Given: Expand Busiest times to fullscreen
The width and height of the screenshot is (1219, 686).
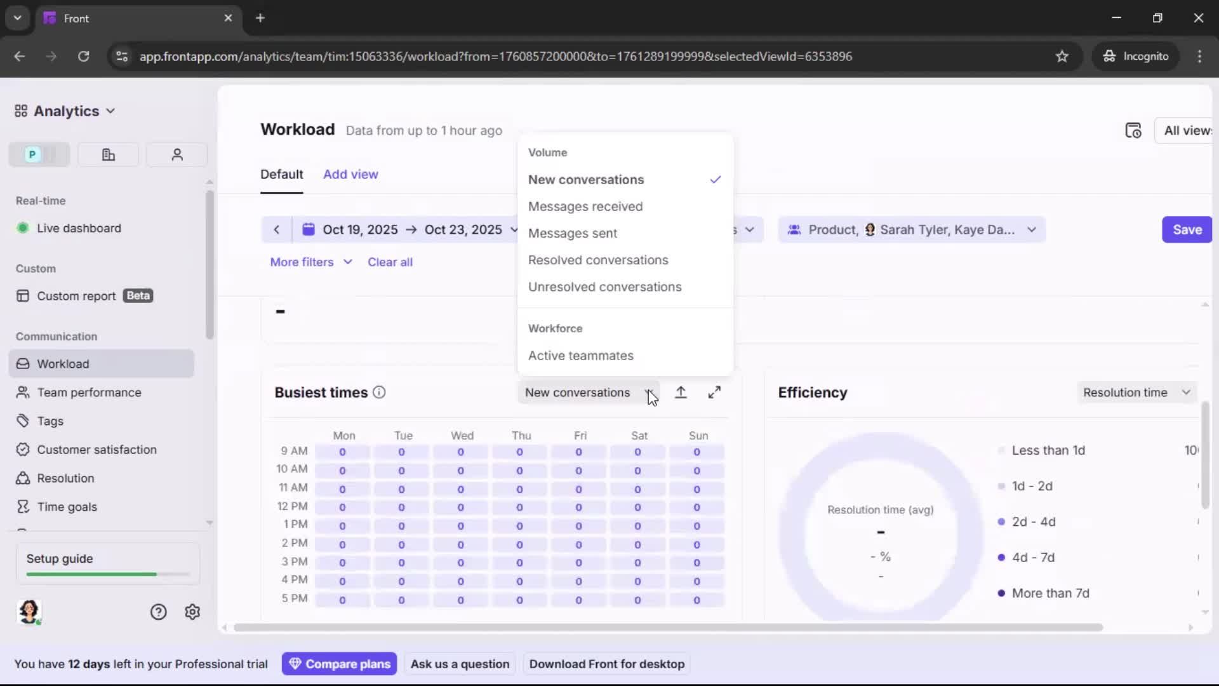Looking at the screenshot, I should click(x=715, y=393).
